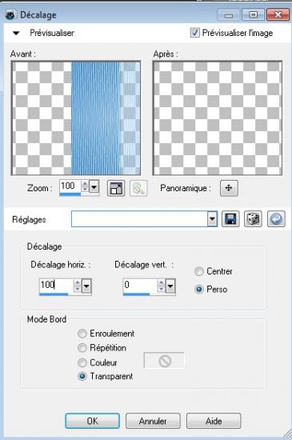The height and width of the screenshot is (440, 292).
Task: Select the Répétition edge mode
Action: coord(82,348)
